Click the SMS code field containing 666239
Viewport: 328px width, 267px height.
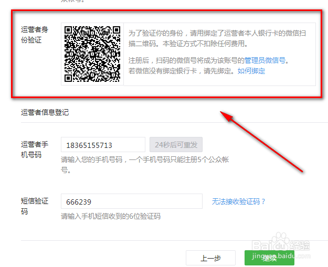click(x=132, y=201)
